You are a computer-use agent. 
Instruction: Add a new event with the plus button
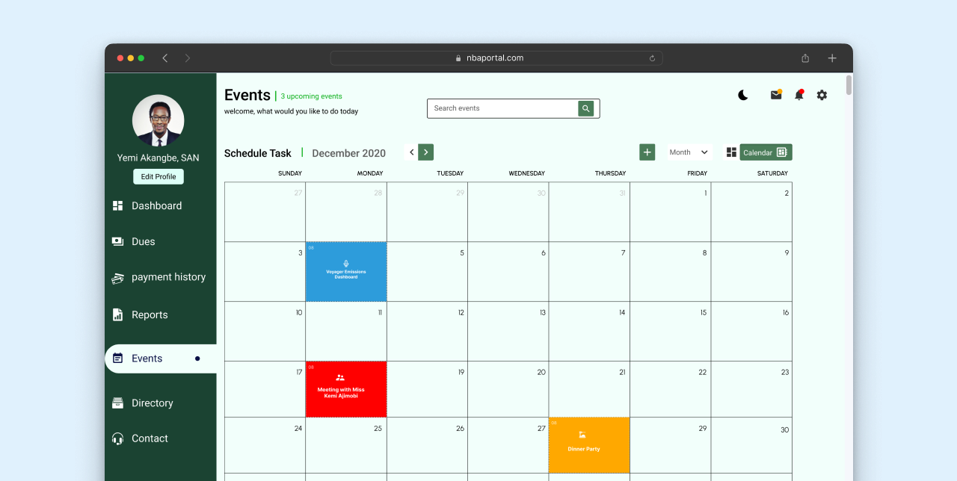[647, 152]
